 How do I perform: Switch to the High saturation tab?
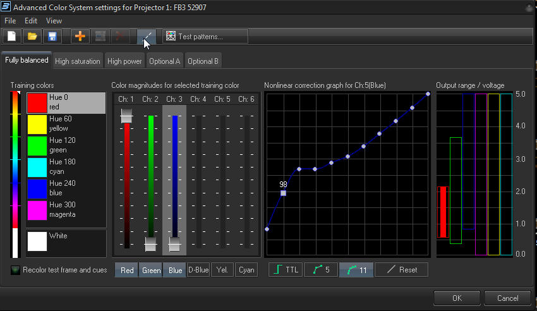tap(77, 61)
